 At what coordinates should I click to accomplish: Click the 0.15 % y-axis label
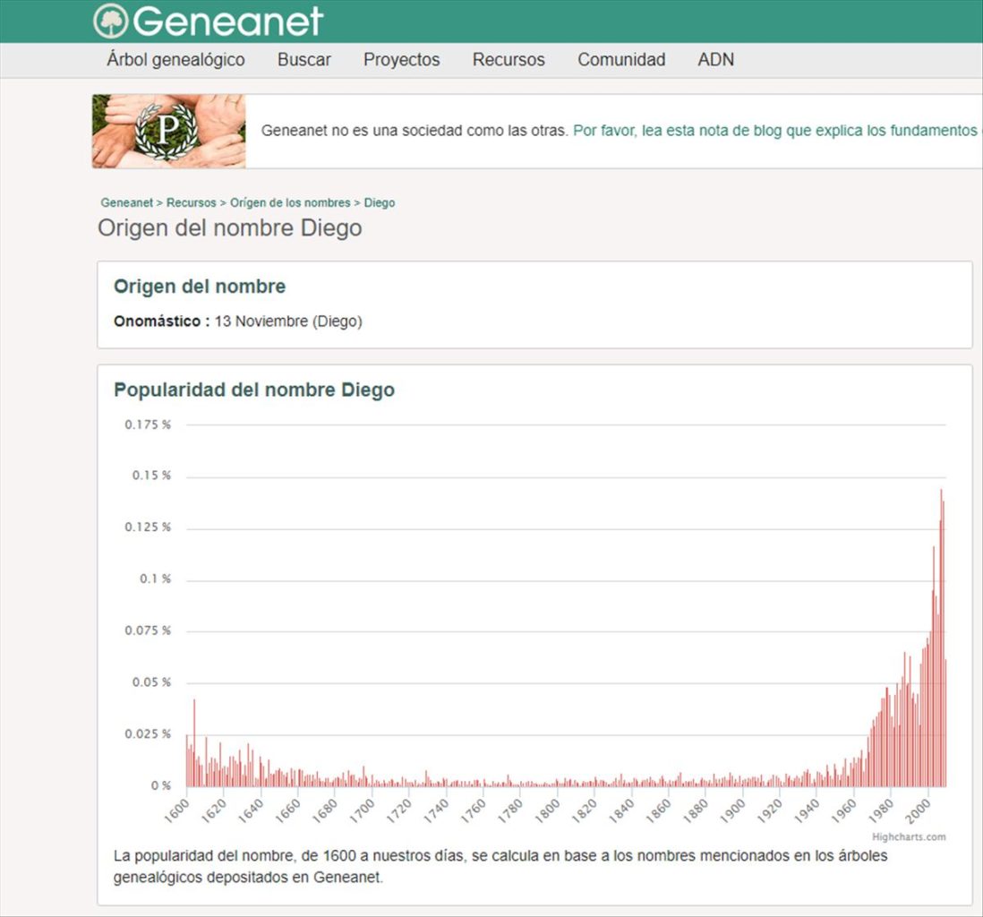coord(150,476)
